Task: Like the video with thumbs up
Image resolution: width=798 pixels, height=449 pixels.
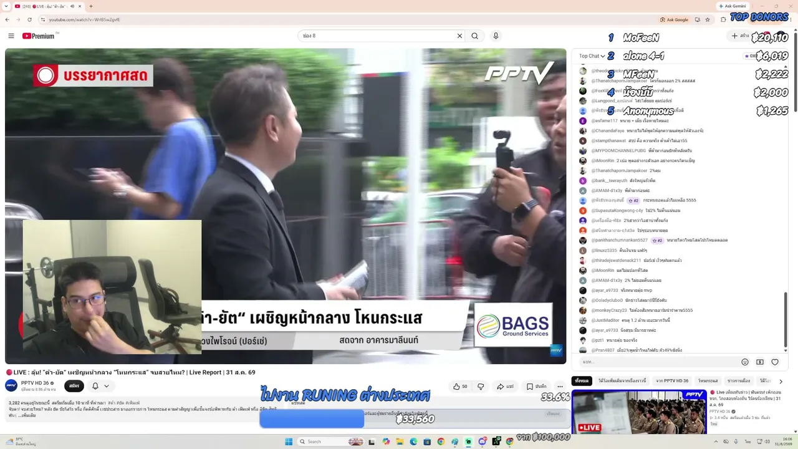Action: 460,387
